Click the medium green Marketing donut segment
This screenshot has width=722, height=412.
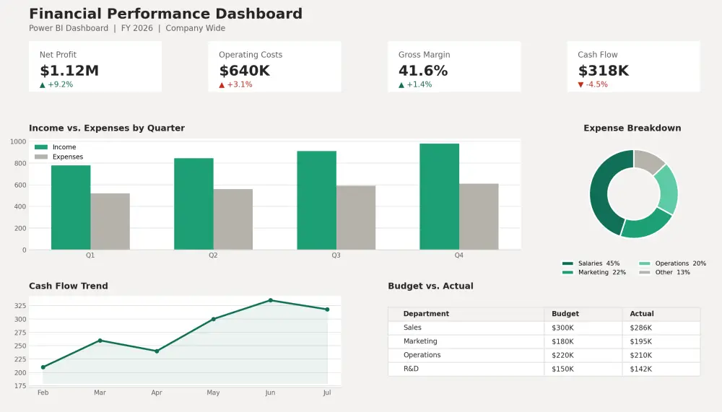coord(645,226)
